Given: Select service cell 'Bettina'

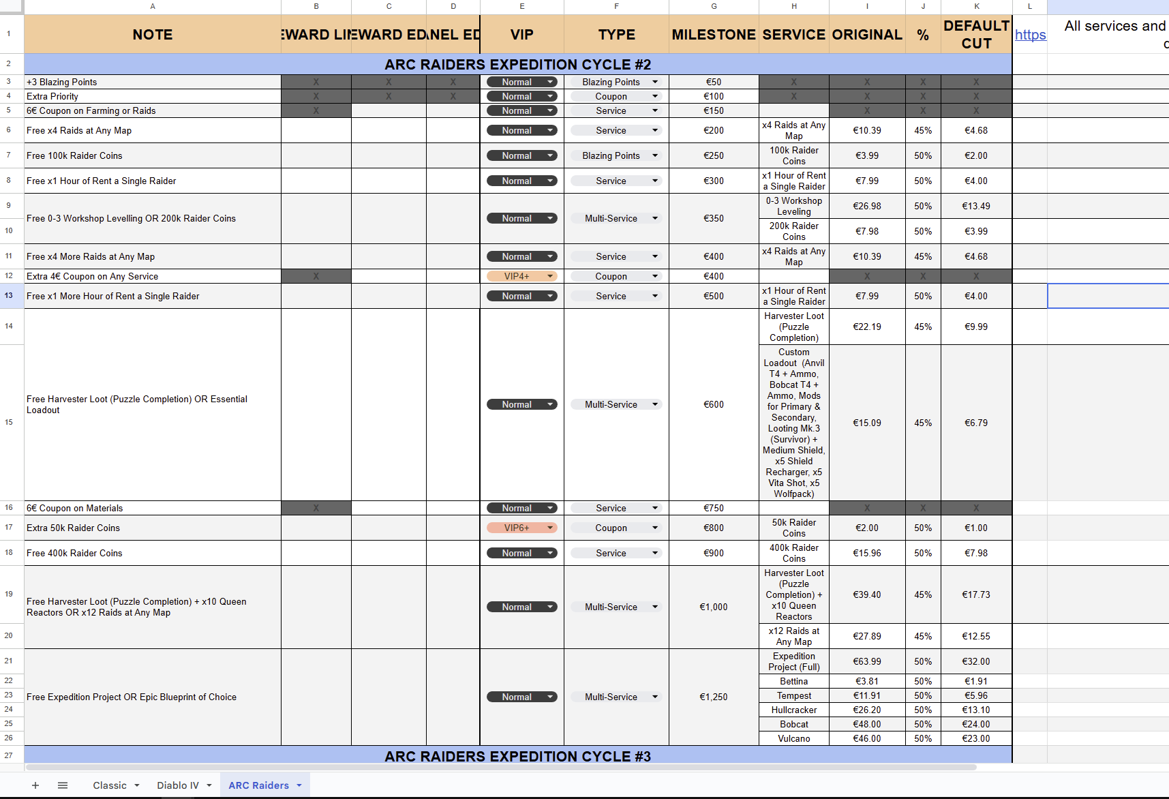Looking at the screenshot, I should click(x=794, y=681).
